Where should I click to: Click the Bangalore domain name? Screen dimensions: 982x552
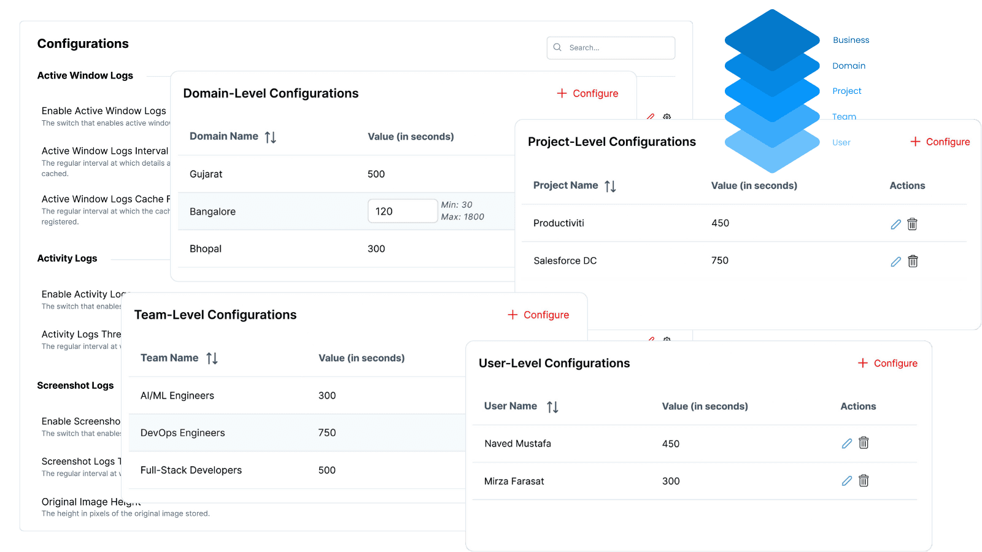click(212, 212)
